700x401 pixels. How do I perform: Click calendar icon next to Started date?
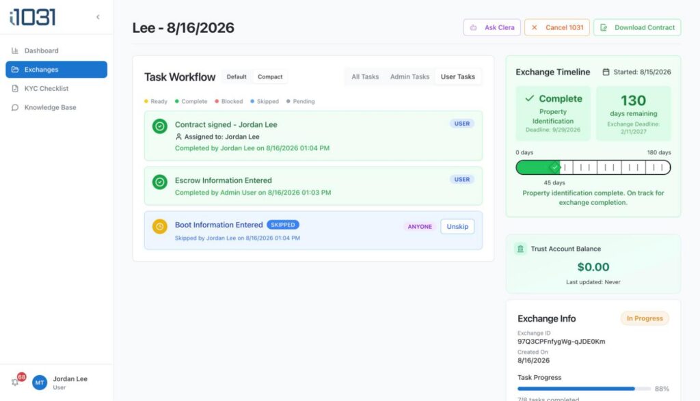(x=606, y=72)
